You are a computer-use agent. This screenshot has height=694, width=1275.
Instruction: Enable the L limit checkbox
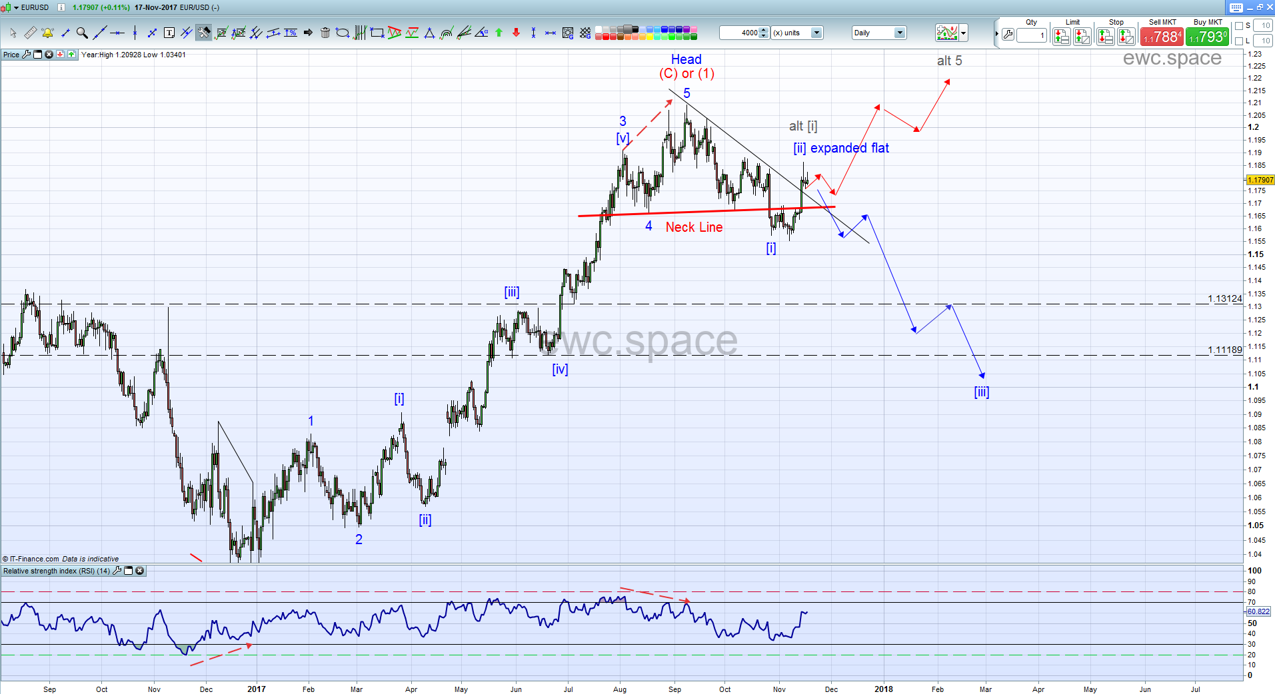coord(1239,41)
